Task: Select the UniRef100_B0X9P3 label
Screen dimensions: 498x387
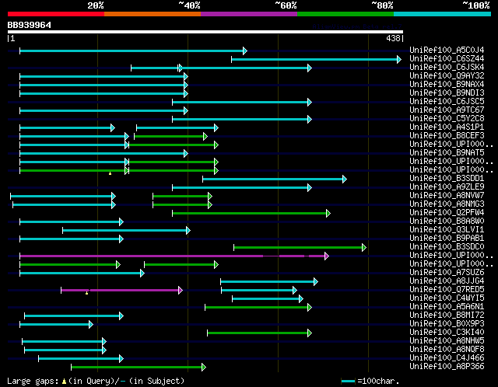Action: tap(447, 324)
